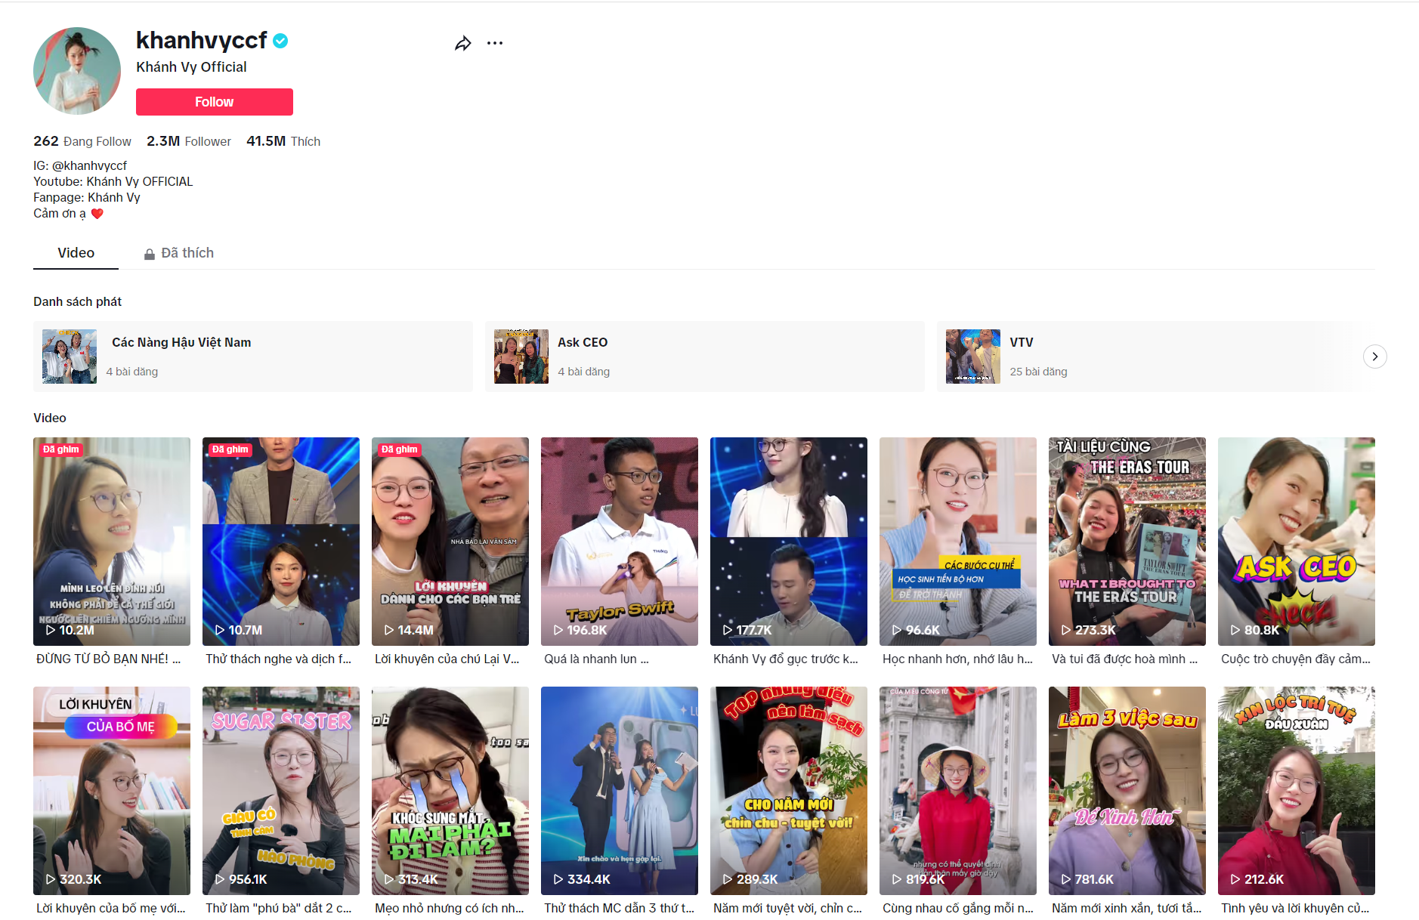Image resolution: width=1419 pixels, height=920 pixels.
Task: Click the Các Nàng Hậu Việt Nam playlist thumbnail
Action: pos(70,357)
